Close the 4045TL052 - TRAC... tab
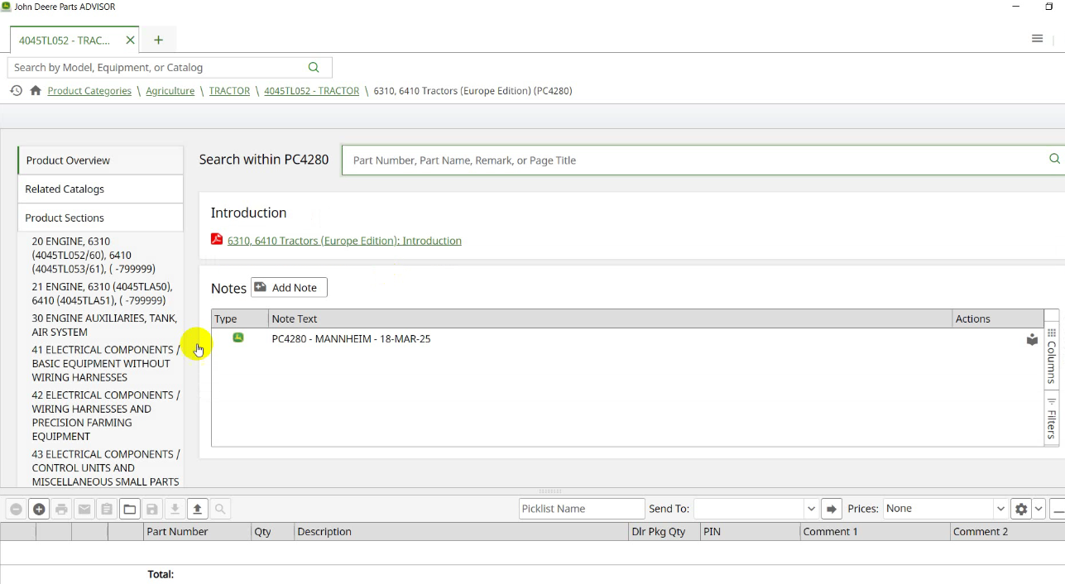 tap(130, 40)
